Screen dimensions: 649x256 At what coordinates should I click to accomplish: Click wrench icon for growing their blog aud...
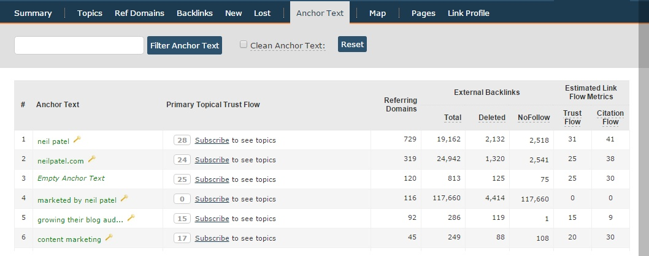pos(131,218)
